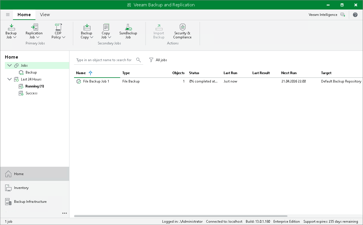Select the File Backup Job 1 row name
The width and height of the screenshot is (363, 225).
tap(96, 81)
